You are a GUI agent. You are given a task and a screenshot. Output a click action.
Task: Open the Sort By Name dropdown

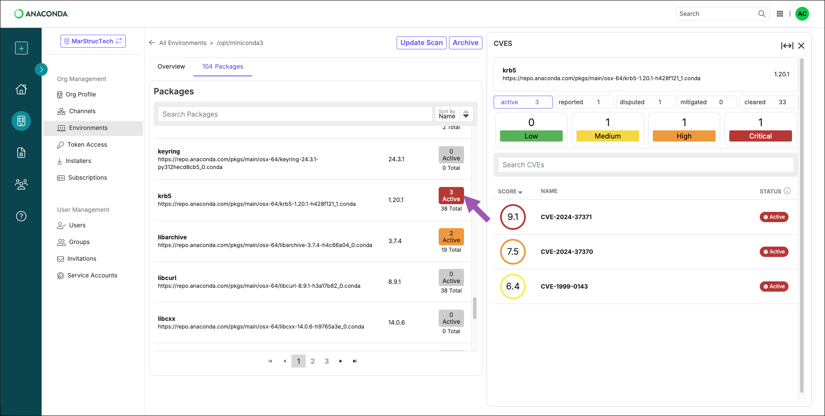(454, 114)
